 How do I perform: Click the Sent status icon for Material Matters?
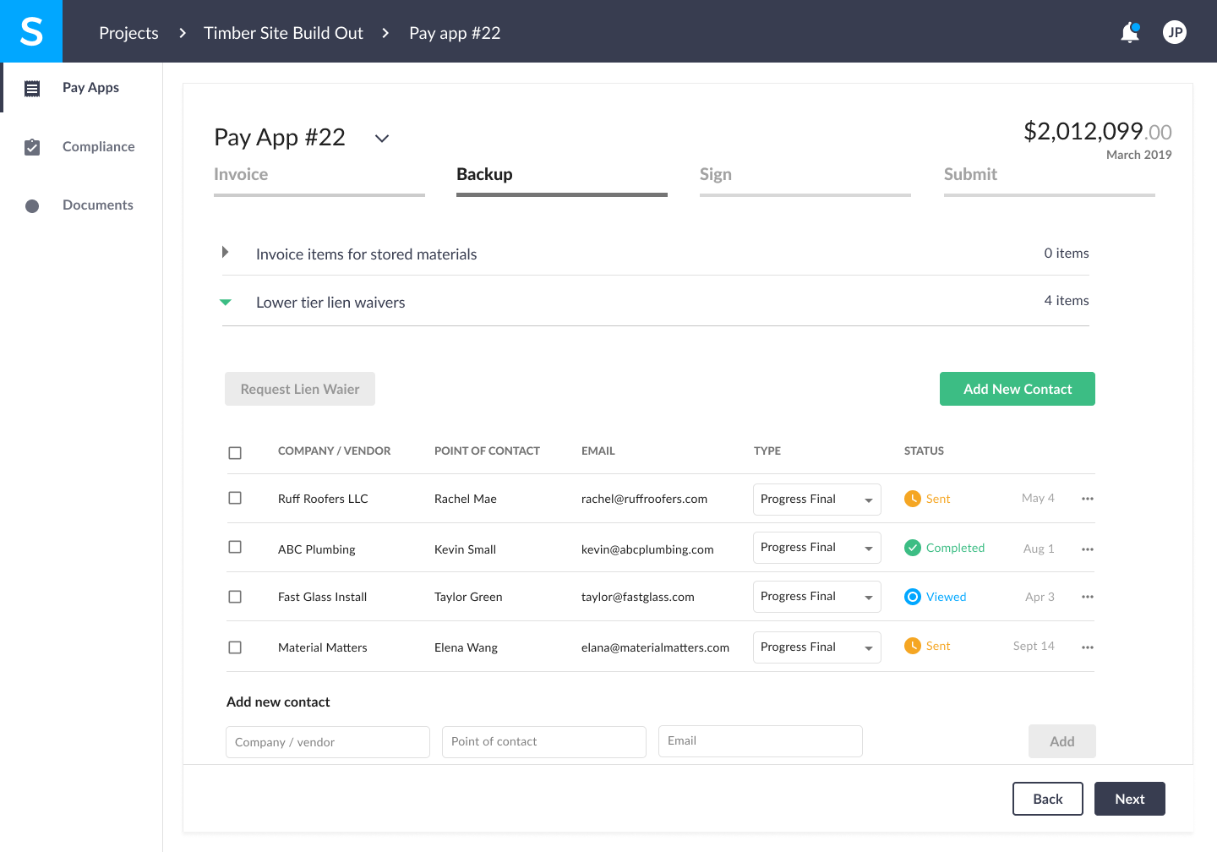click(x=913, y=646)
